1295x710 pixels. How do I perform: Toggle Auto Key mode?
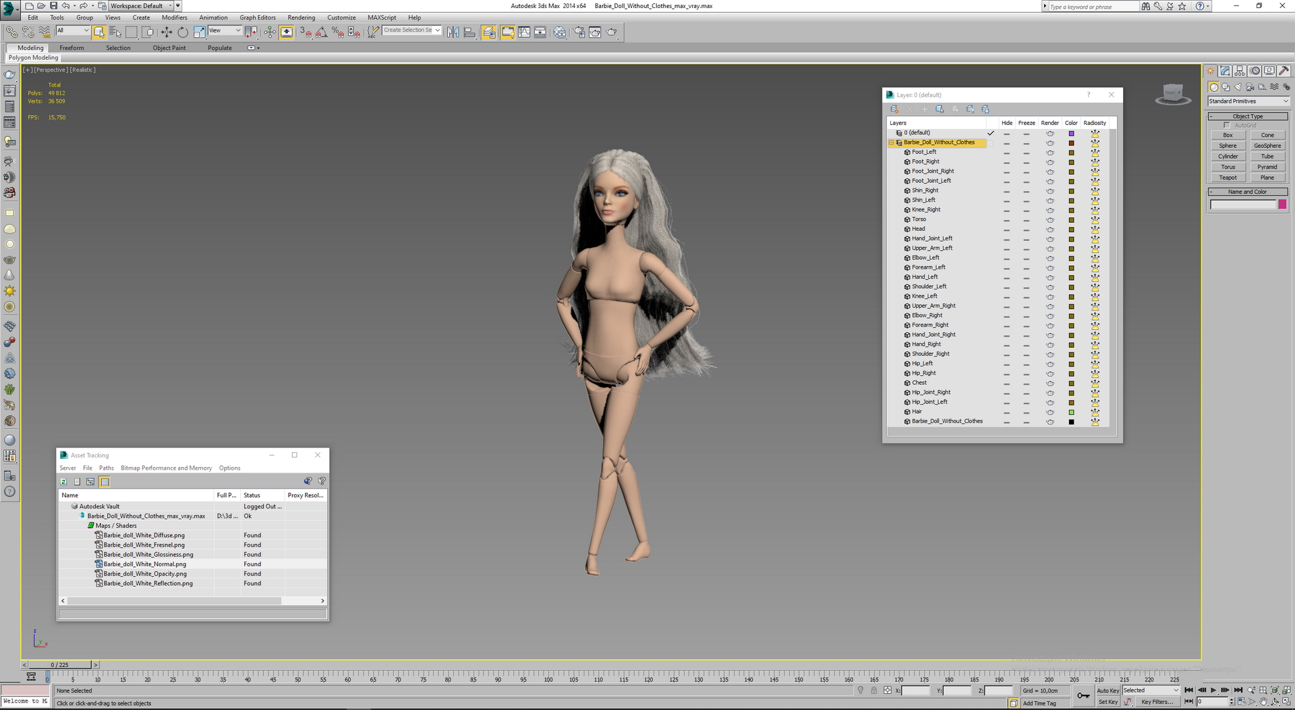[x=1107, y=690]
